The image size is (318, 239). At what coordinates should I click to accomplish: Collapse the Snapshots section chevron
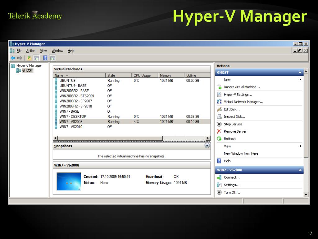coord(207,146)
